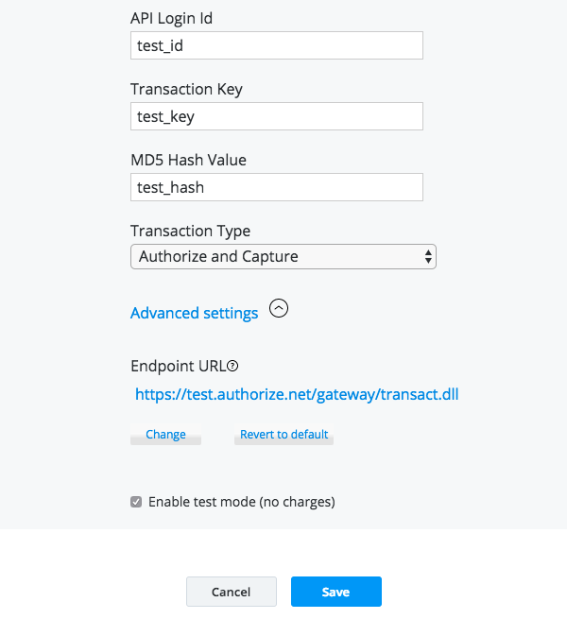This screenshot has height=619, width=567.
Task: Open the Transaction Type dropdown
Action: tap(283, 256)
